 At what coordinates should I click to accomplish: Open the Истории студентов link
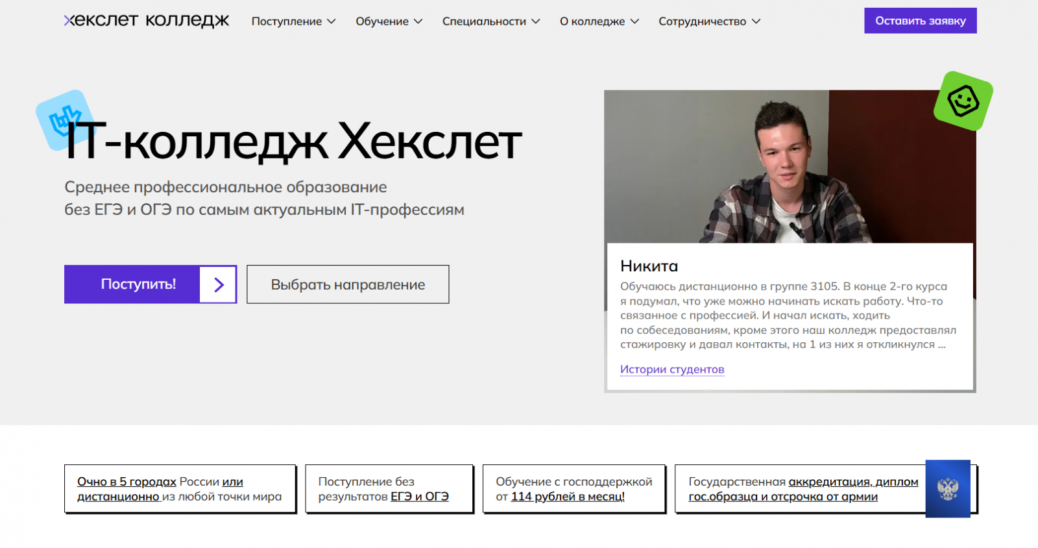pyautogui.click(x=672, y=369)
